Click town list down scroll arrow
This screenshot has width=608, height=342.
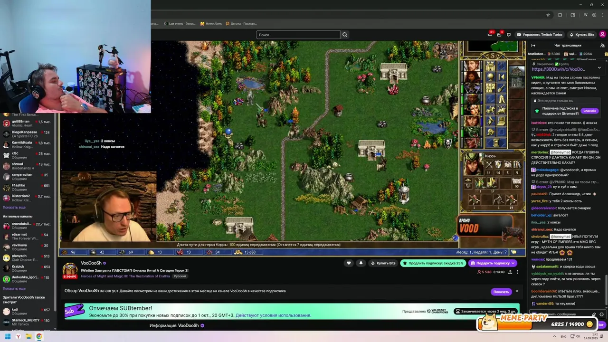pos(517,145)
